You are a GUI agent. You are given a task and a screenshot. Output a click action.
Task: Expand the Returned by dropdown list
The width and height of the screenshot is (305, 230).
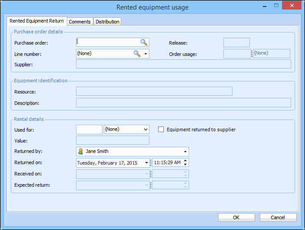[186, 152]
